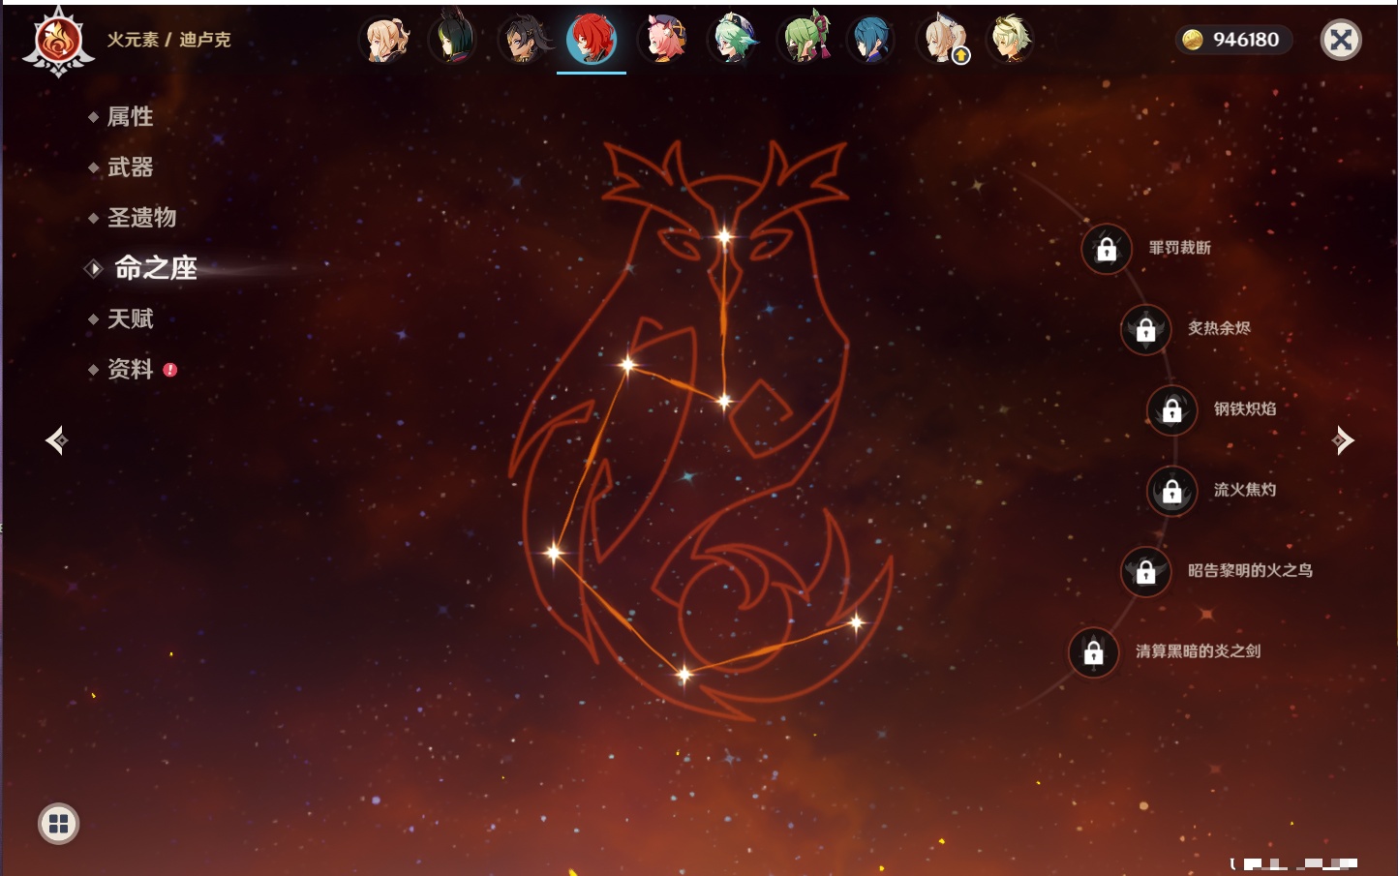Open the locked 钢铁炽焰 constellation node
Image resolution: width=1398 pixels, height=876 pixels.
(x=1172, y=409)
